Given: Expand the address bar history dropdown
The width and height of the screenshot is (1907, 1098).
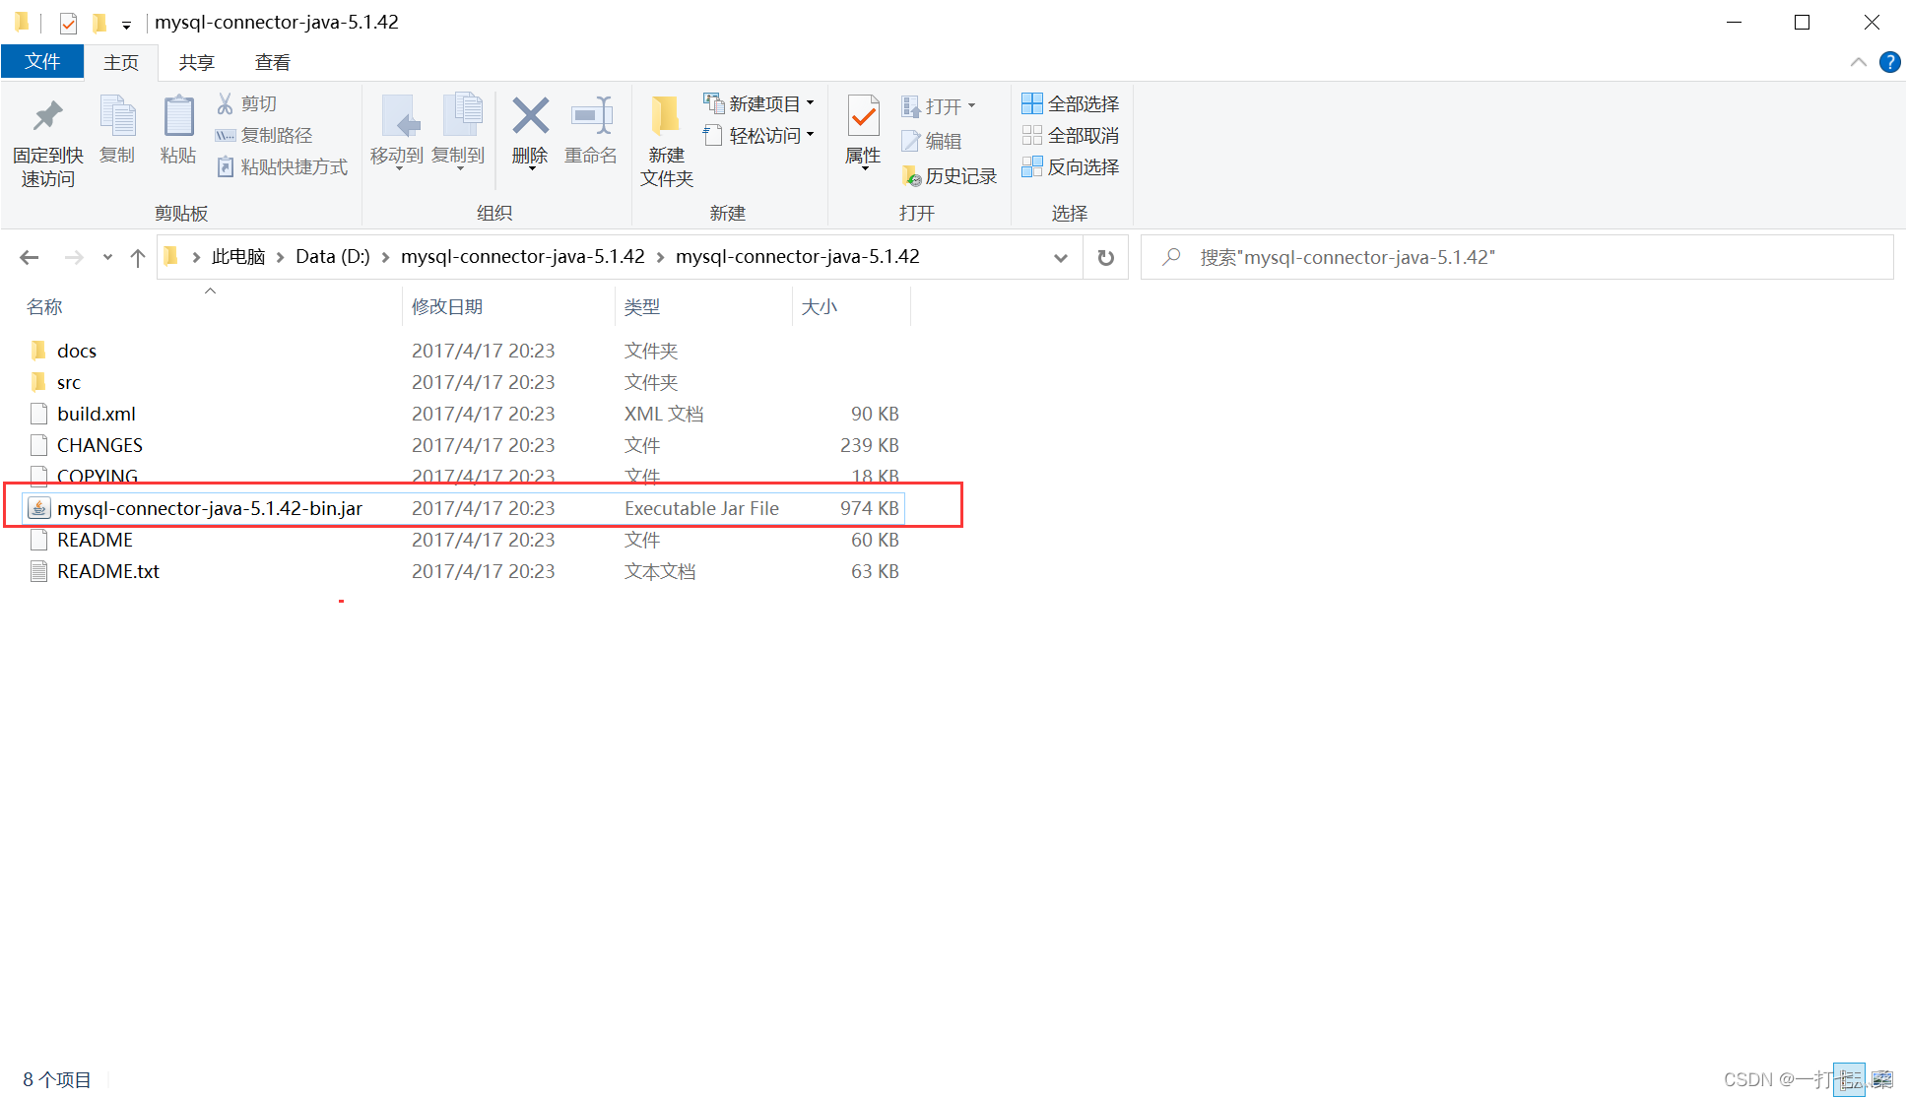Looking at the screenshot, I should (x=1060, y=258).
